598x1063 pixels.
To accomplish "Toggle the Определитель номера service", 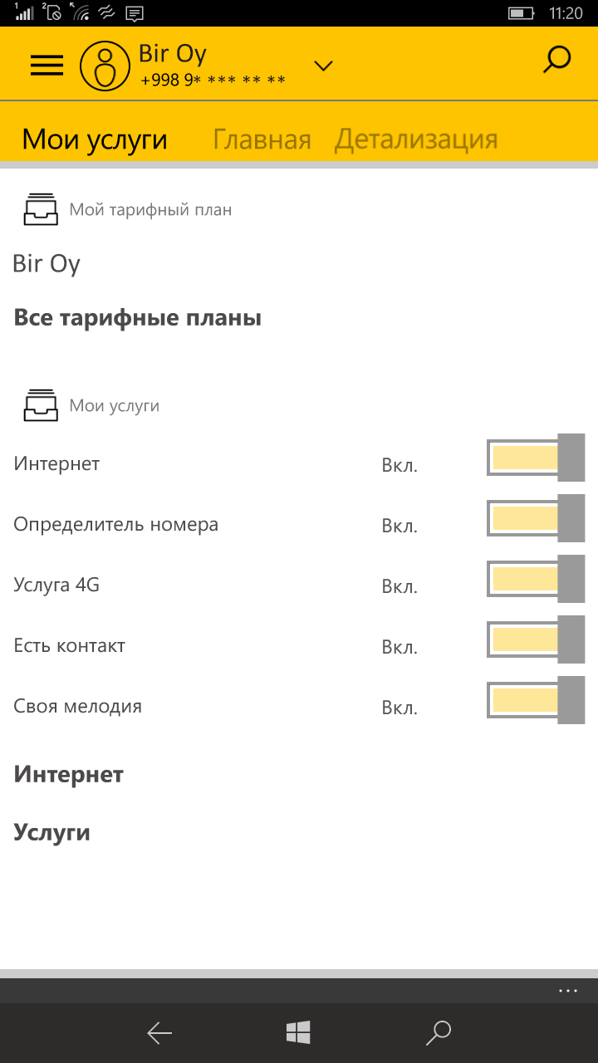I will (536, 518).
